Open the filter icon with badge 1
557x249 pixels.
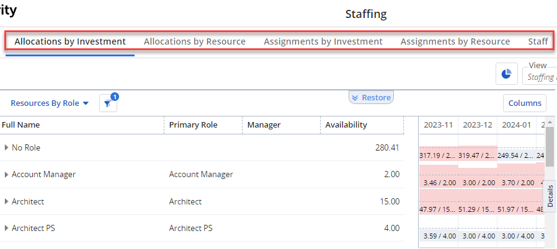pyautogui.click(x=108, y=103)
